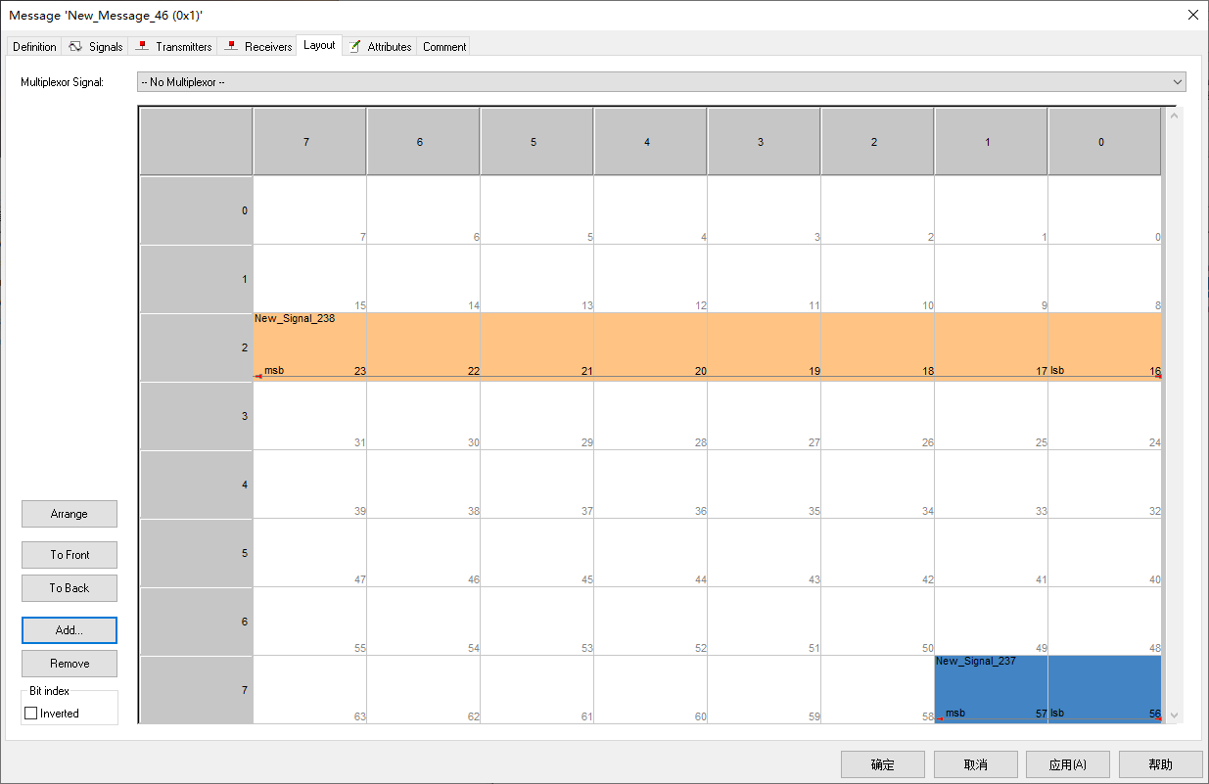Click the layout cell for bit 0
Image resolution: width=1209 pixels, height=784 pixels.
click(1104, 210)
